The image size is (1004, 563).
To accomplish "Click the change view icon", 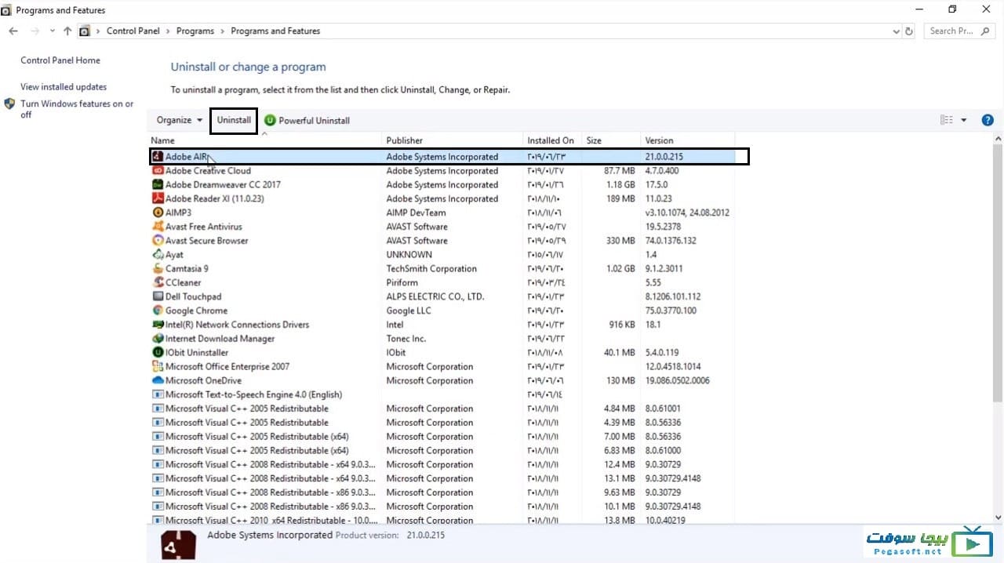I will (x=947, y=120).
